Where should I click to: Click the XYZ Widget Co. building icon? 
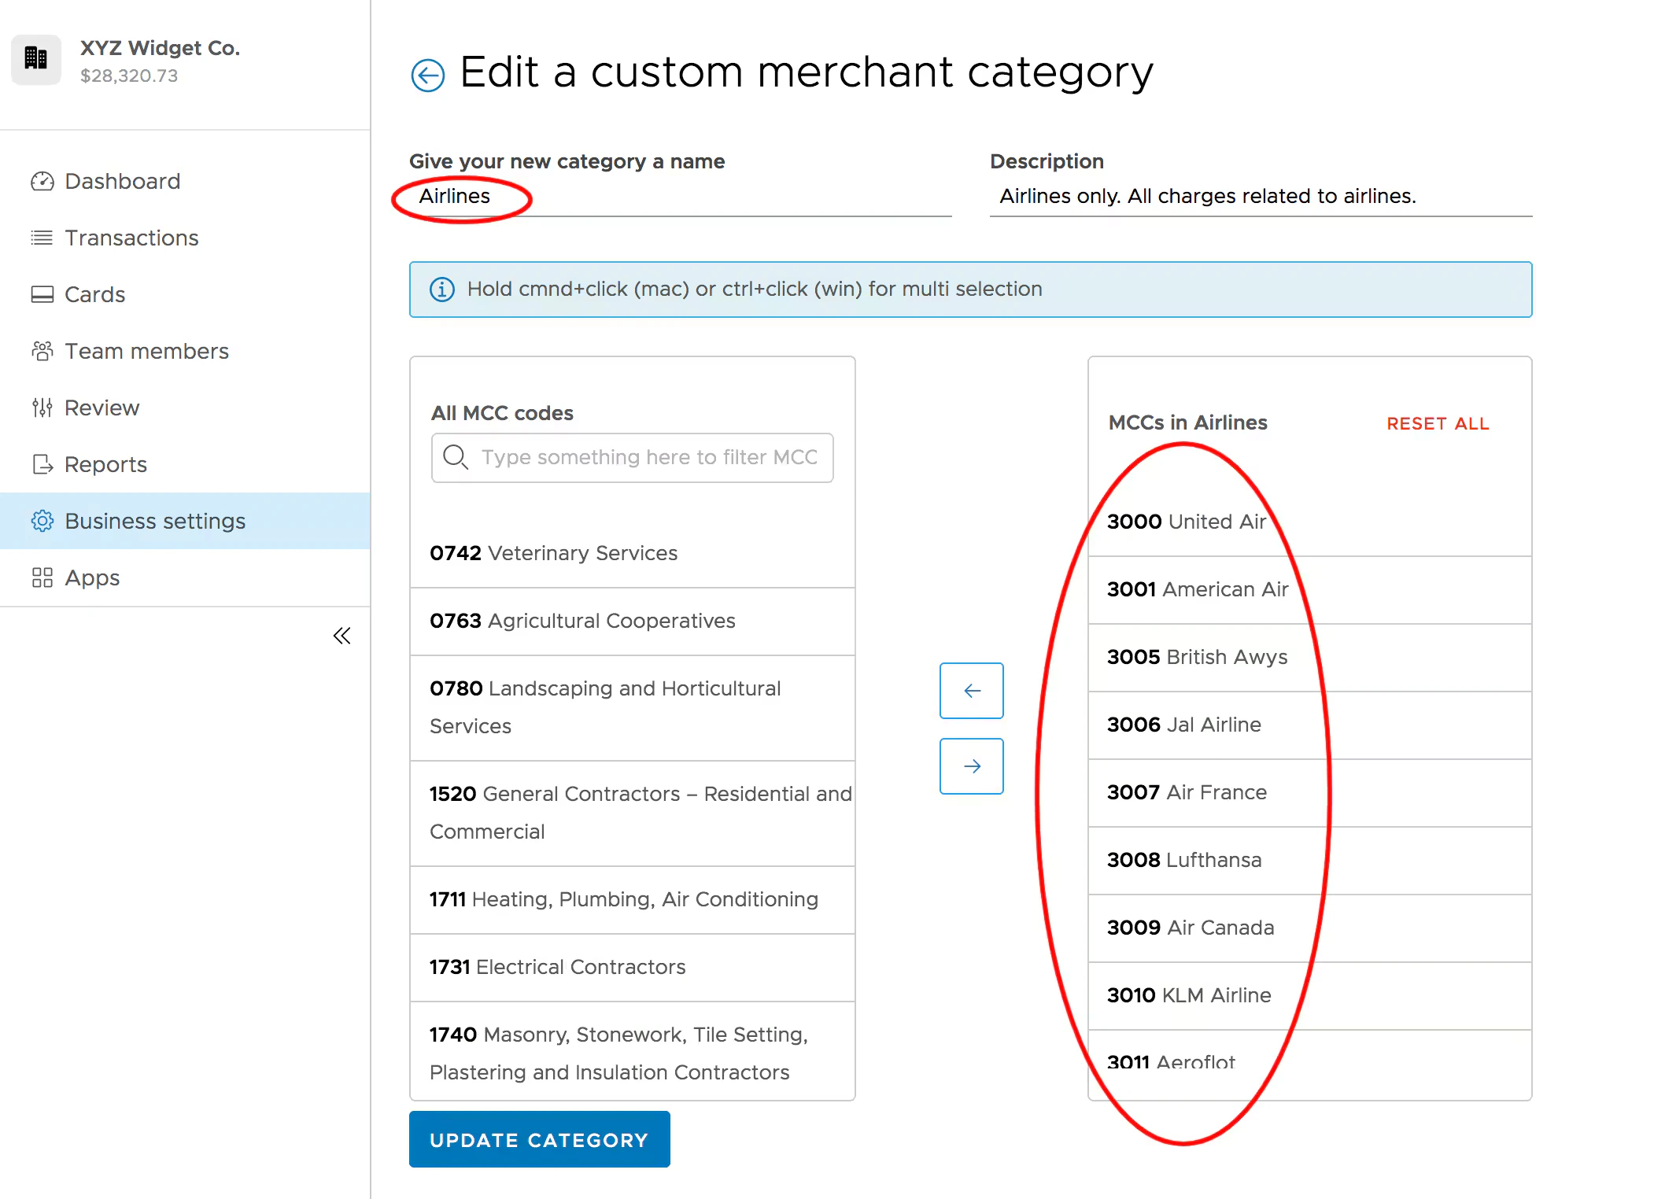point(36,59)
